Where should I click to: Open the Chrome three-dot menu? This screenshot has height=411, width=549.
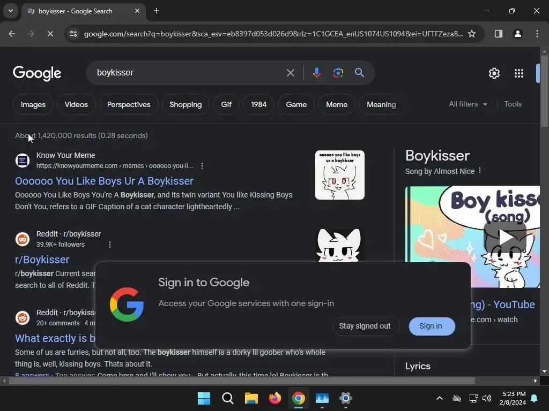(x=537, y=34)
